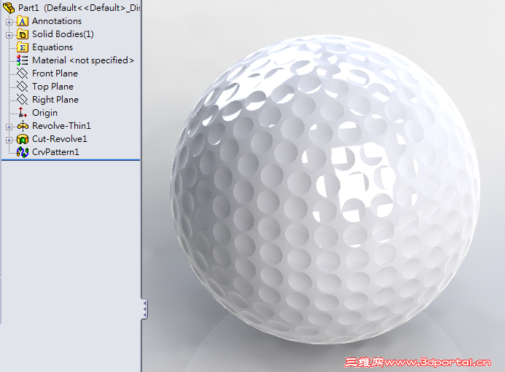
Task: Click the Annotations folder icon
Action: 22,21
